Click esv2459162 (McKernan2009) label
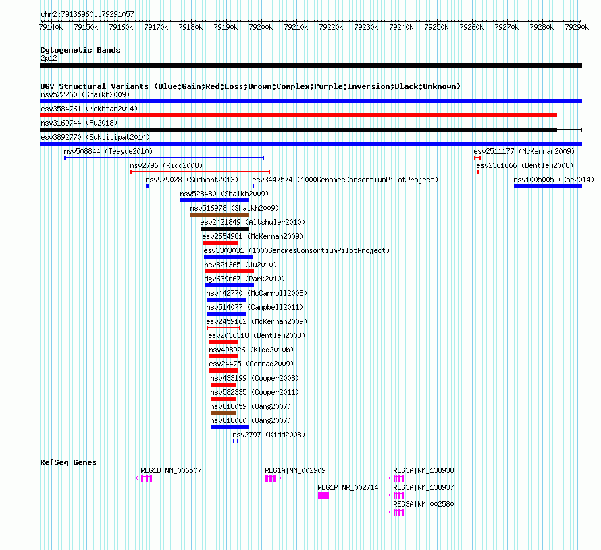Screen dimensions: 601x550 257,321
